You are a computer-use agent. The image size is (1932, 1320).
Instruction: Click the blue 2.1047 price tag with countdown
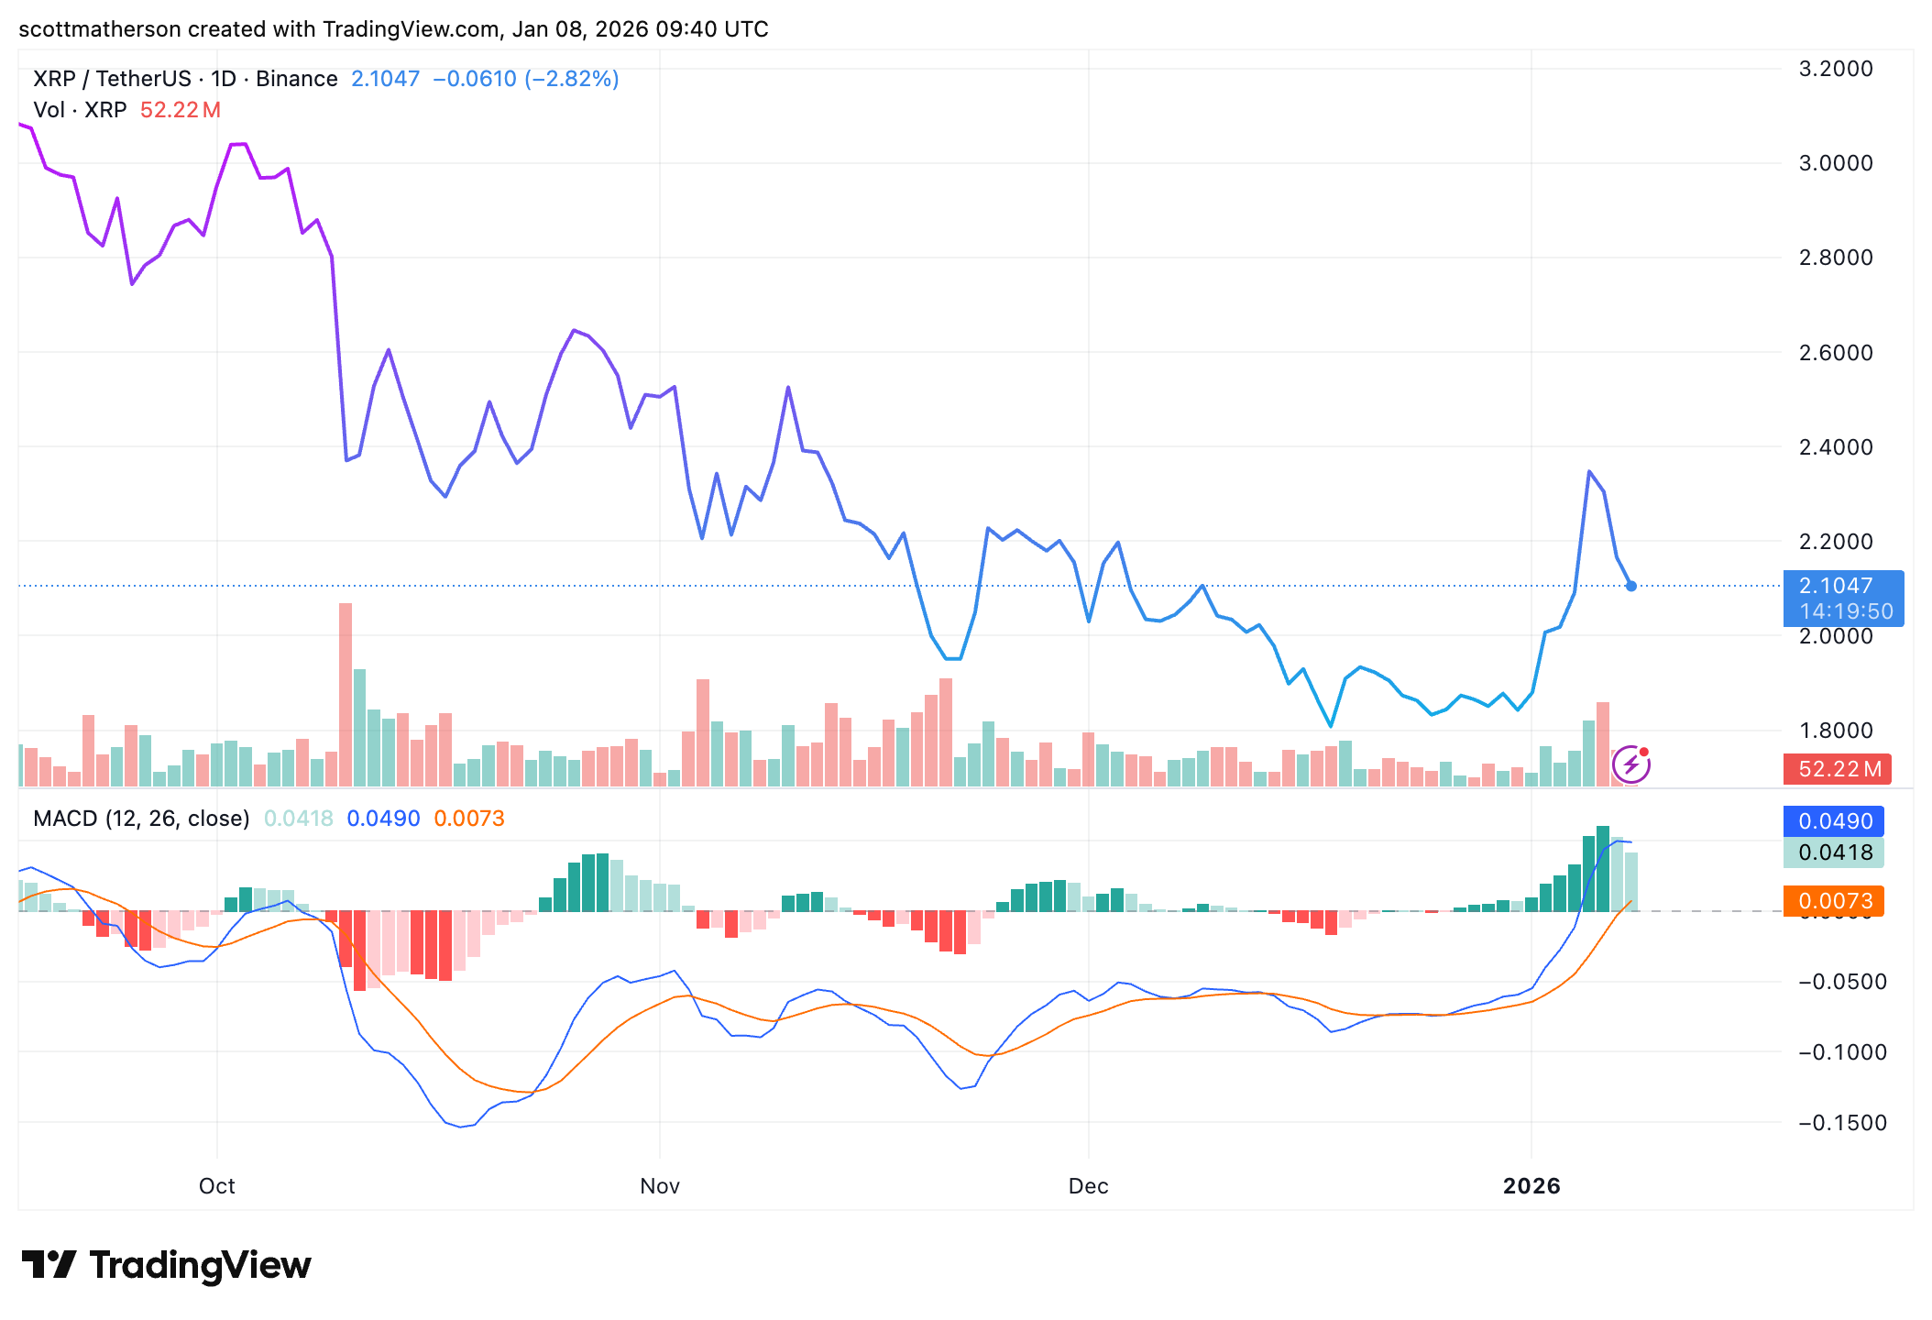coord(1842,599)
